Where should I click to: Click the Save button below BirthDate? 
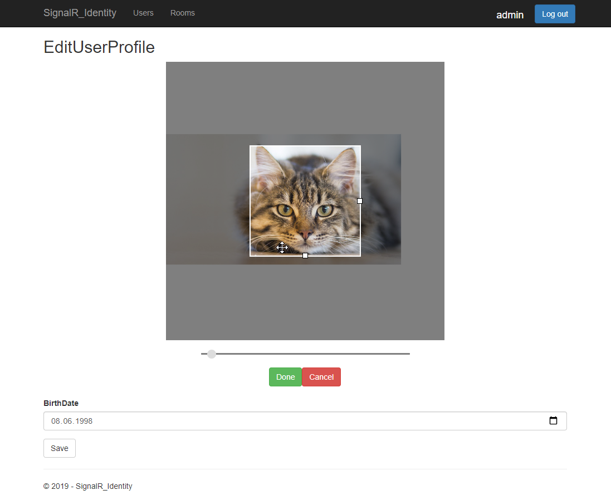pyautogui.click(x=59, y=448)
